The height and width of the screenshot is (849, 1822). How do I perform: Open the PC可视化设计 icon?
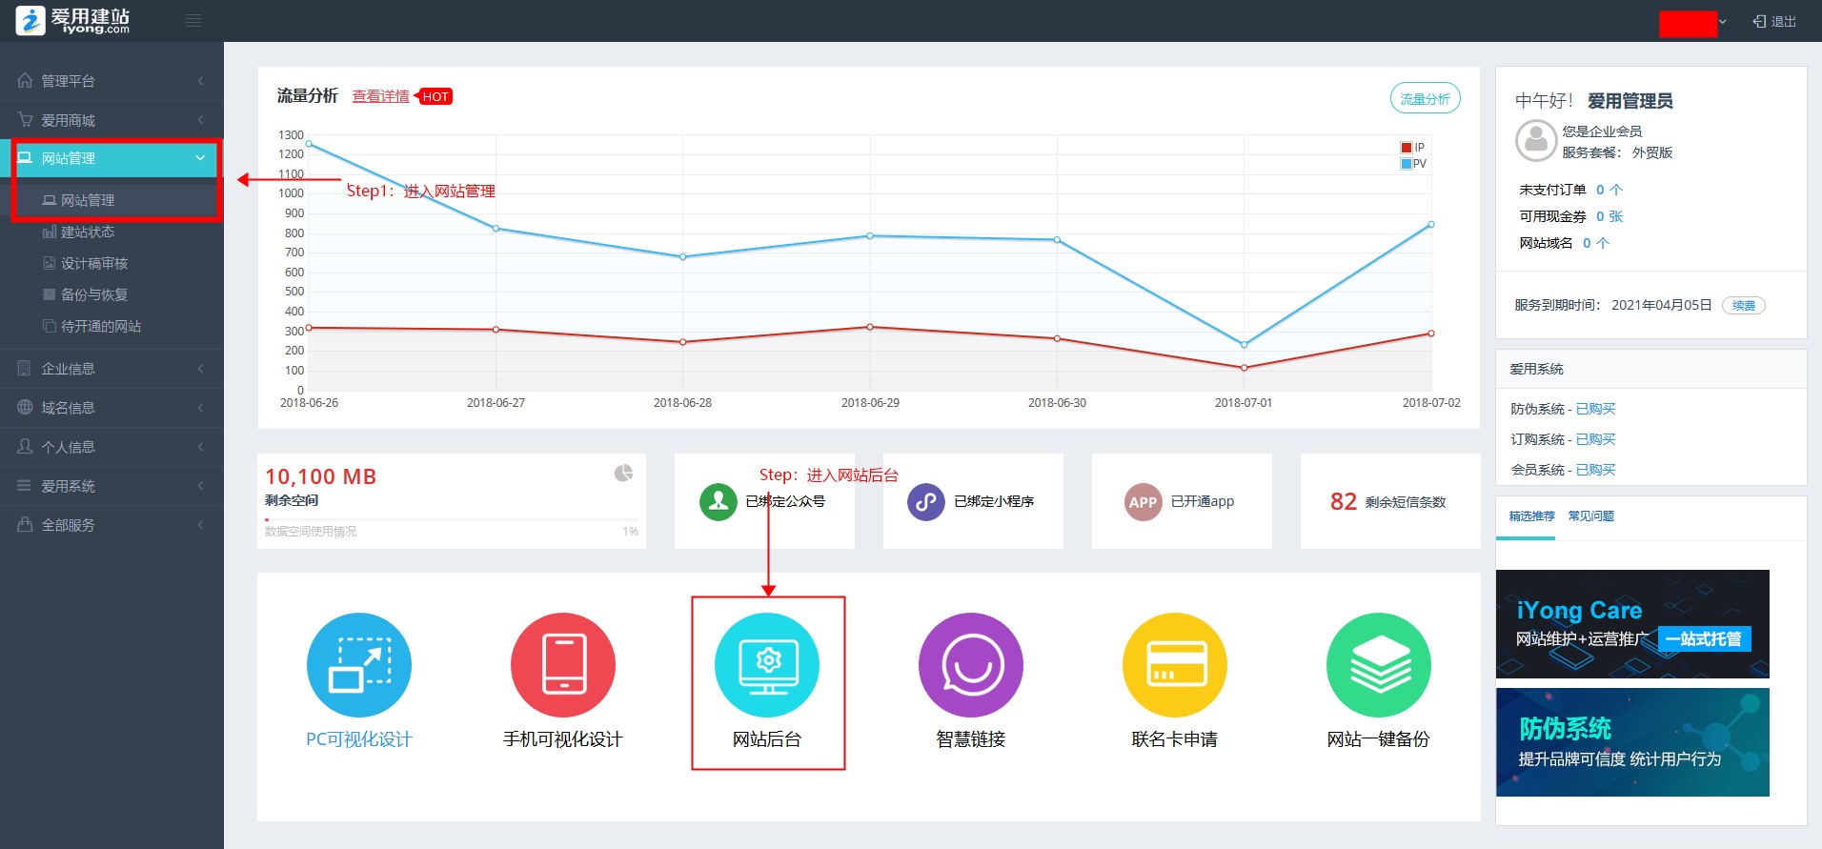pos(359,665)
